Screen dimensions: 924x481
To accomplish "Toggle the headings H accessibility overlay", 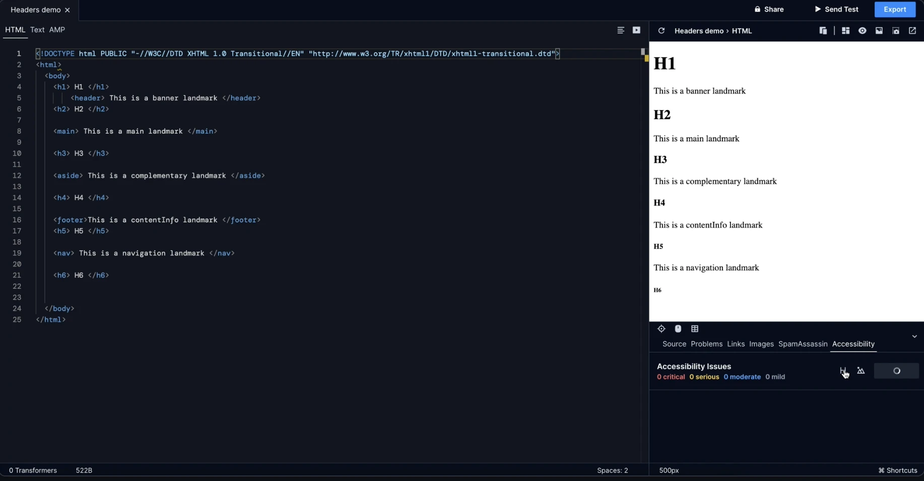I will [x=843, y=371].
